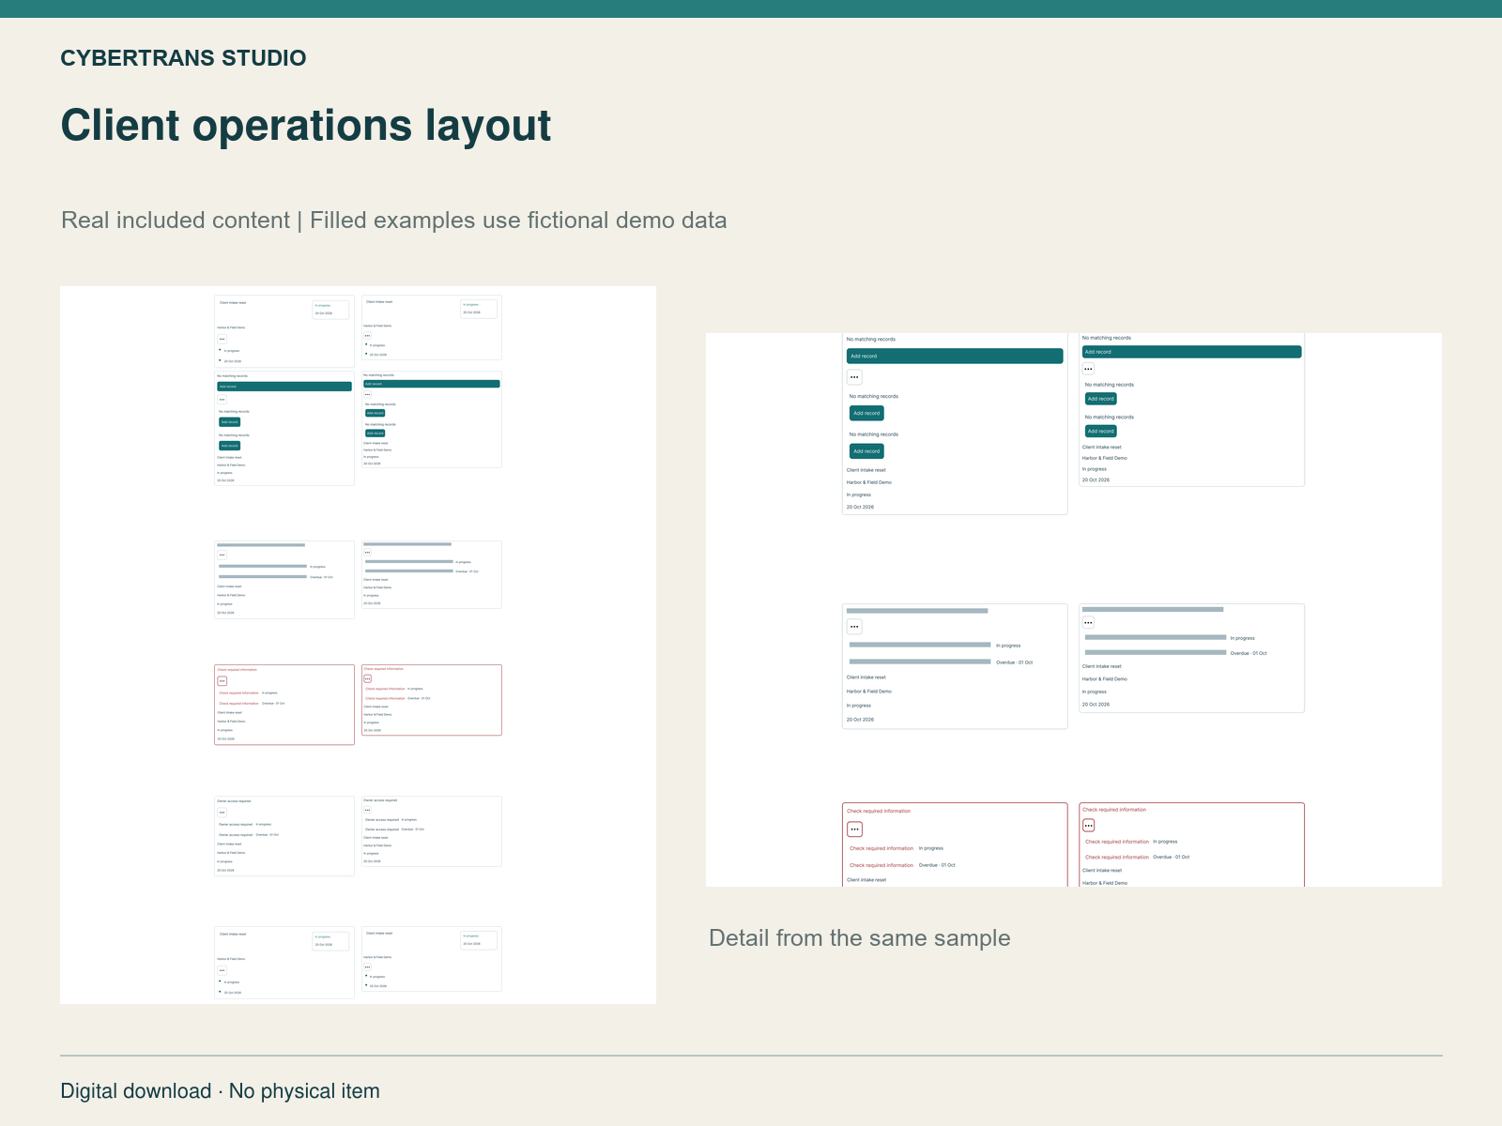
Task: Open three-dot menu in overview's left Owner access card
Action: tap(222, 813)
